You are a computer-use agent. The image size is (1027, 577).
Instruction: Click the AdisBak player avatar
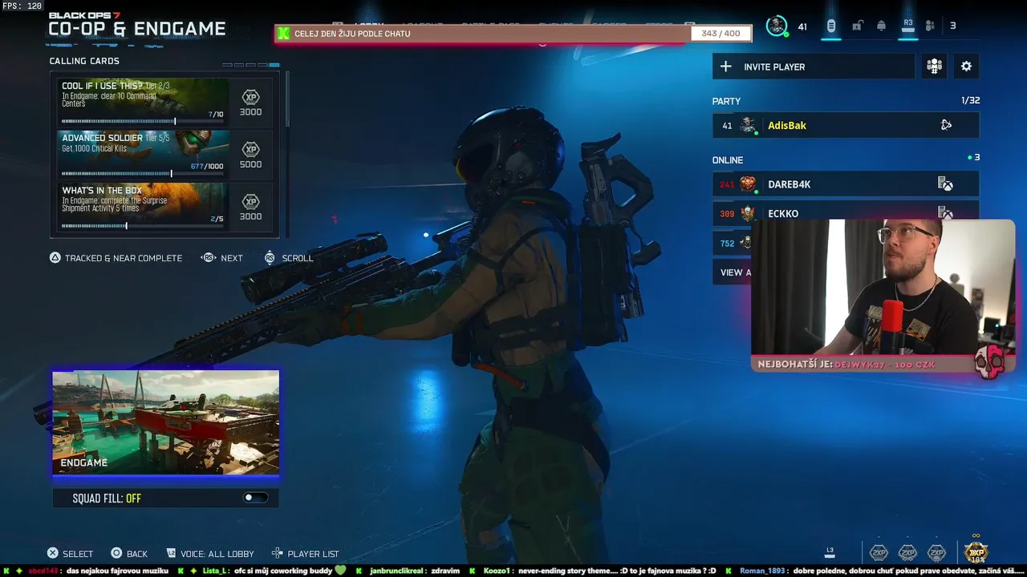(749, 125)
